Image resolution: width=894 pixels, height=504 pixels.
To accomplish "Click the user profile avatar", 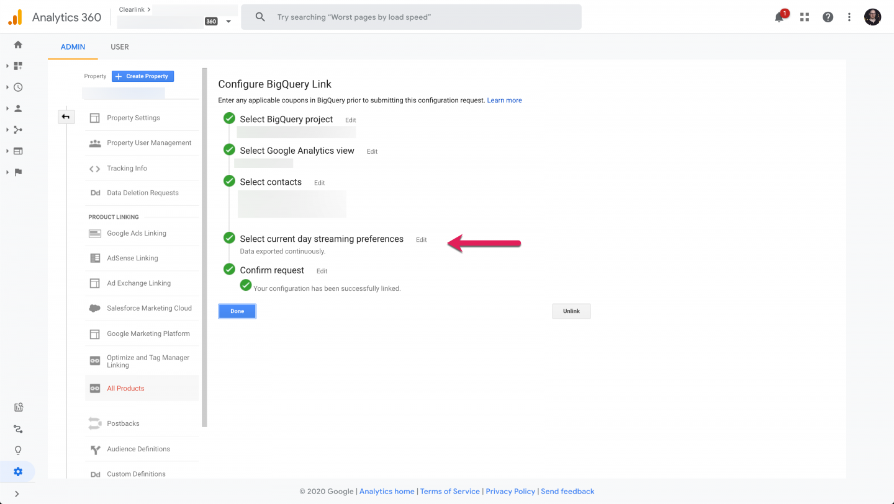I will [x=872, y=17].
